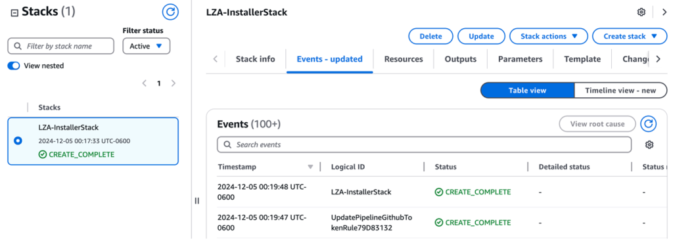This screenshot has height=241, width=673.
Task: Click CREATE_COMPLETE status in stacks list
Action: tap(76, 154)
